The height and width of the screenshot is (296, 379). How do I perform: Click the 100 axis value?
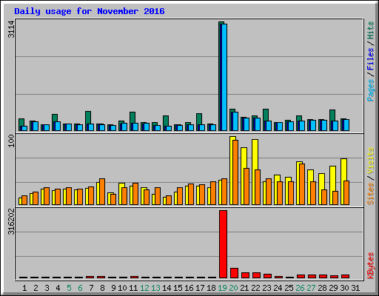point(11,141)
